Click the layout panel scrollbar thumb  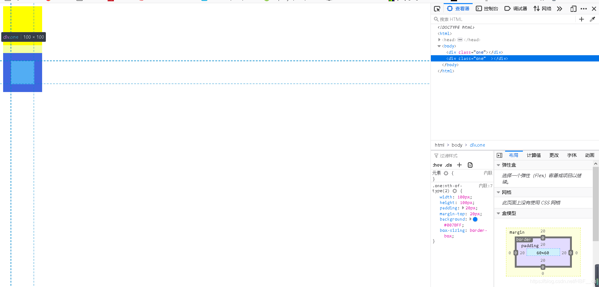(x=596, y=204)
